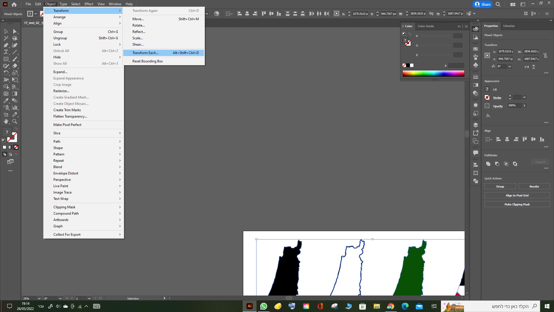Open the Layers panel icon in dock
This screenshot has width=554, height=312.
(476, 125)
